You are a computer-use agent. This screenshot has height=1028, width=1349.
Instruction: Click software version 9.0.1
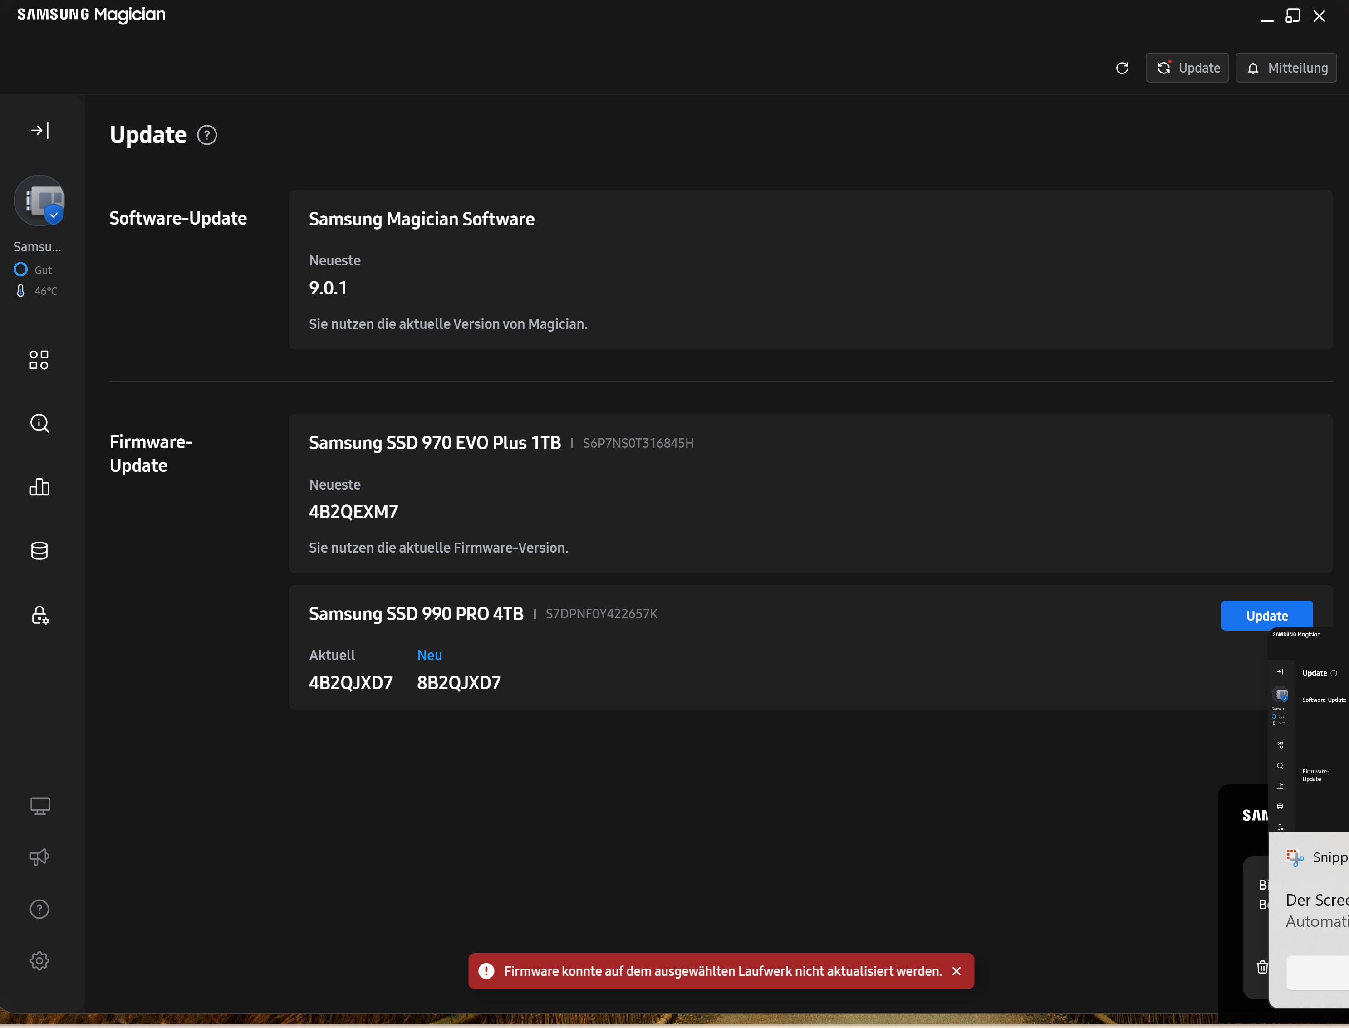point(328,288)
